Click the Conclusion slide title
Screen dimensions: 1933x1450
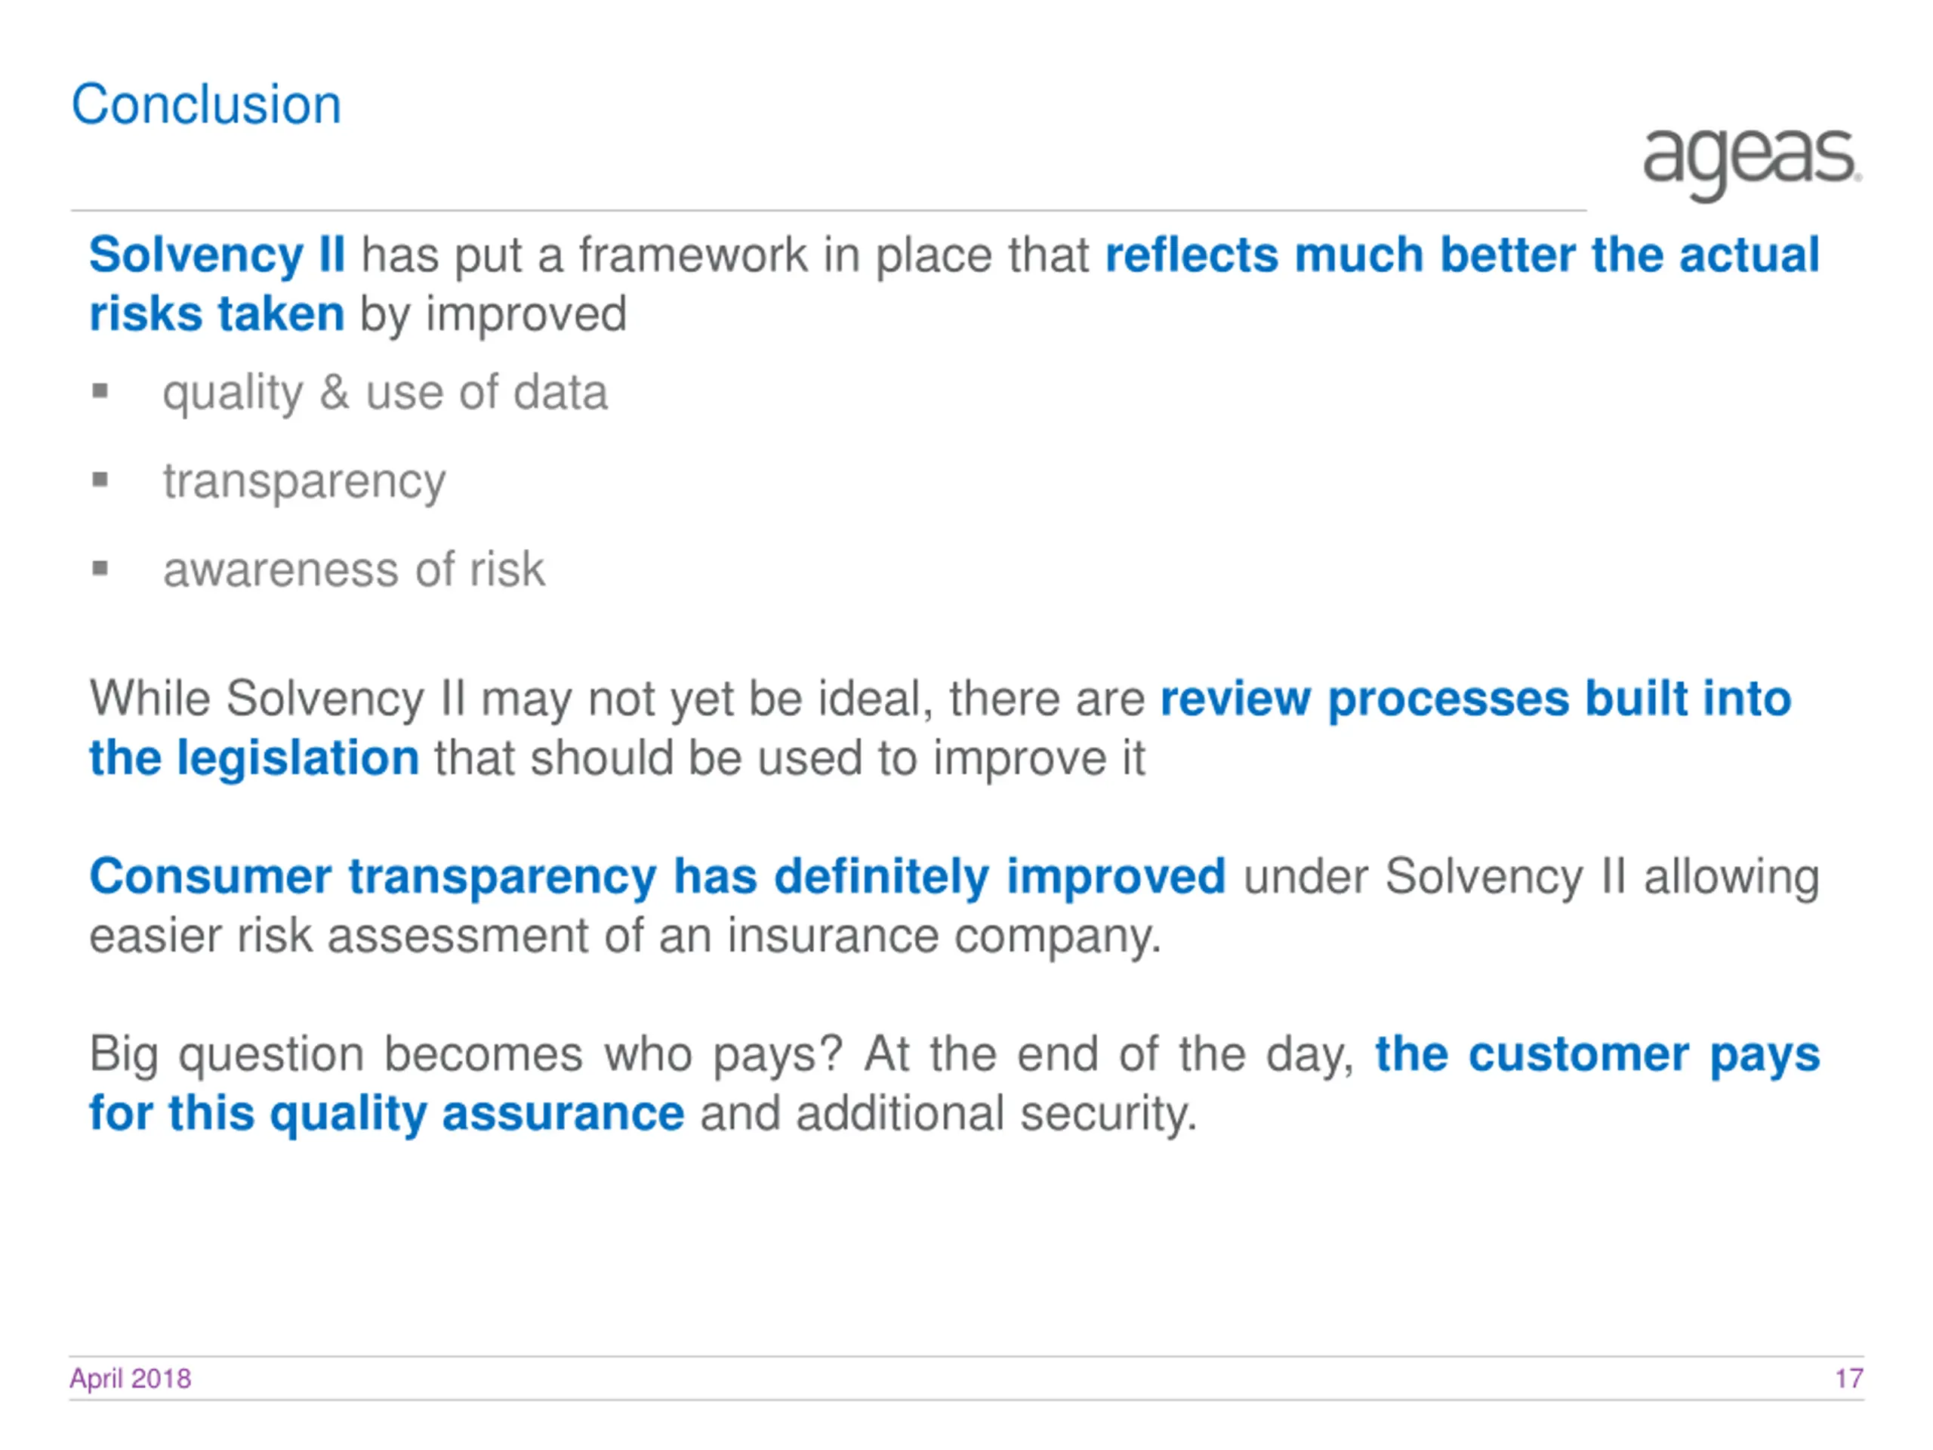click(x=206, y=105)
